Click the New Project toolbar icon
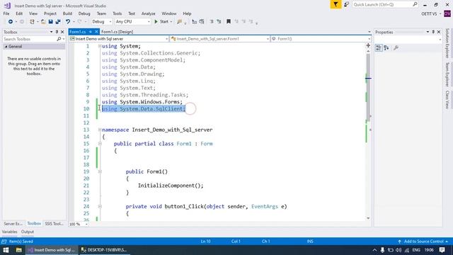The image size is (453, 255). [32, 22]
